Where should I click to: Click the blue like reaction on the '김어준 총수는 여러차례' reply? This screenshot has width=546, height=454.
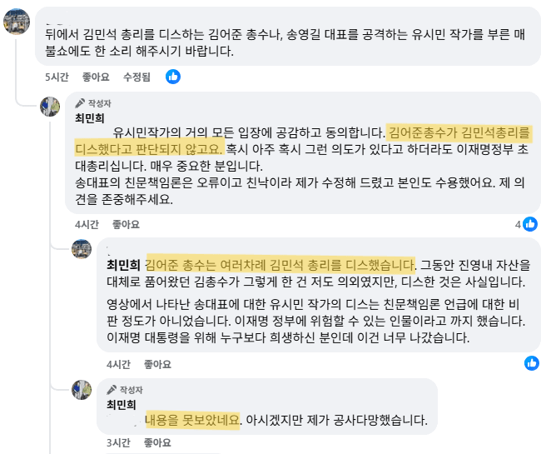click(532, 363)
